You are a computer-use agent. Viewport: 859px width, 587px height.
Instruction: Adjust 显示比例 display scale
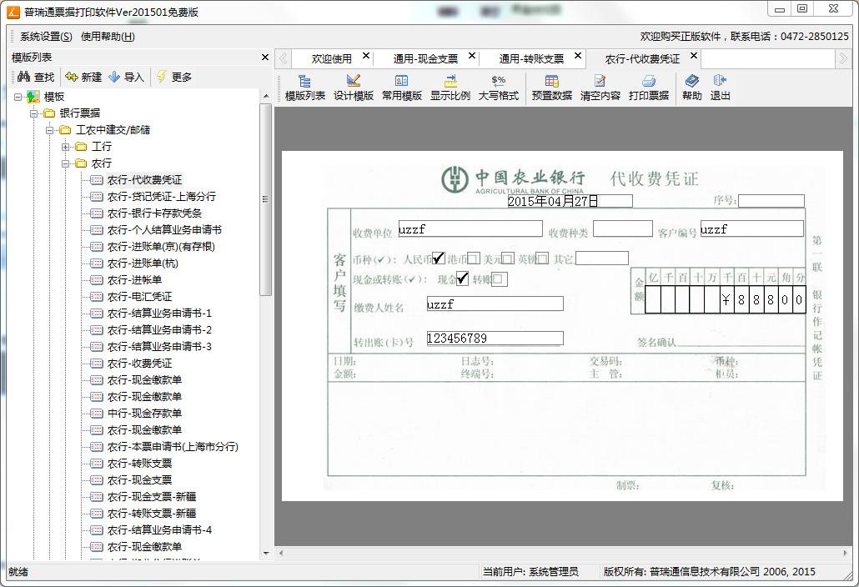point(450,88)
